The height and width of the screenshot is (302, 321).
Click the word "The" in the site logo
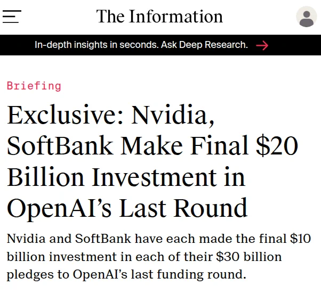coord(110,17)
